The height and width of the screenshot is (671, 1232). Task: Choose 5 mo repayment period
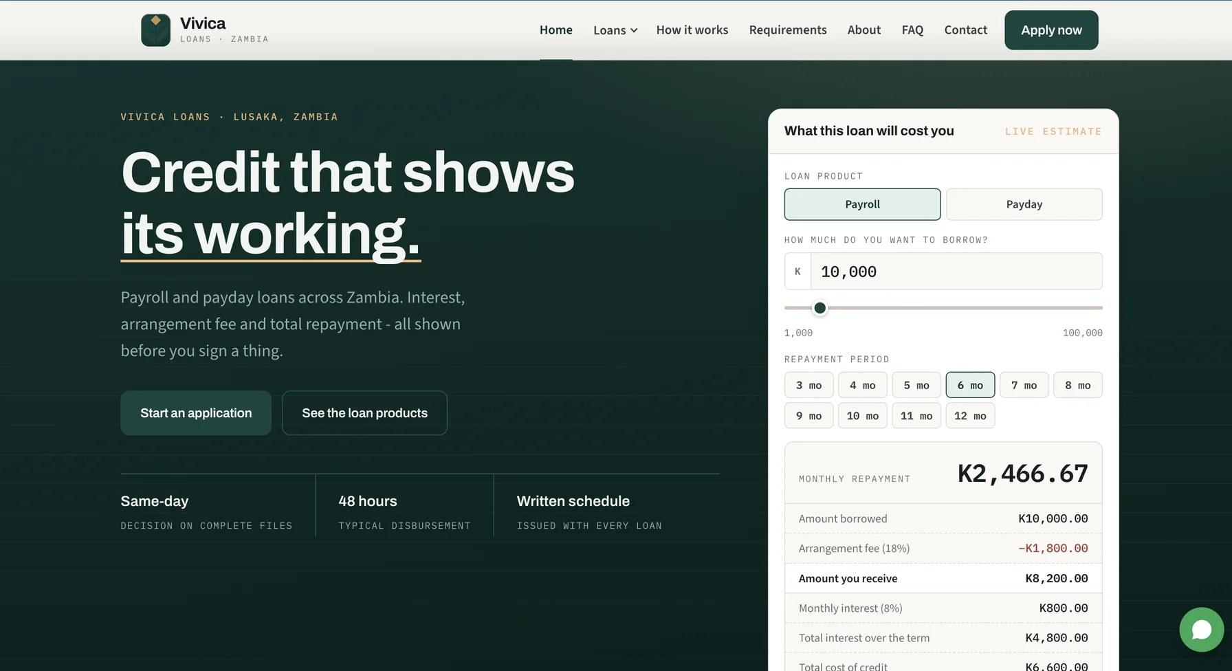[x=916, y=385]
